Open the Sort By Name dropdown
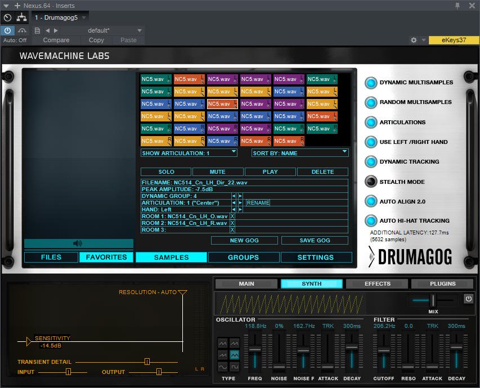Image resolution: width=480 pixels, height=388 pixels. click(x=300, y=153)
